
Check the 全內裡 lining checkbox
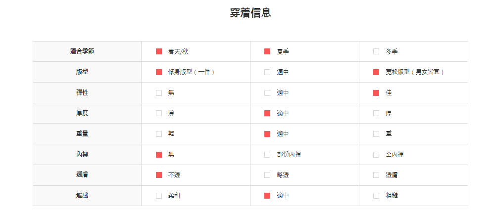376,155
